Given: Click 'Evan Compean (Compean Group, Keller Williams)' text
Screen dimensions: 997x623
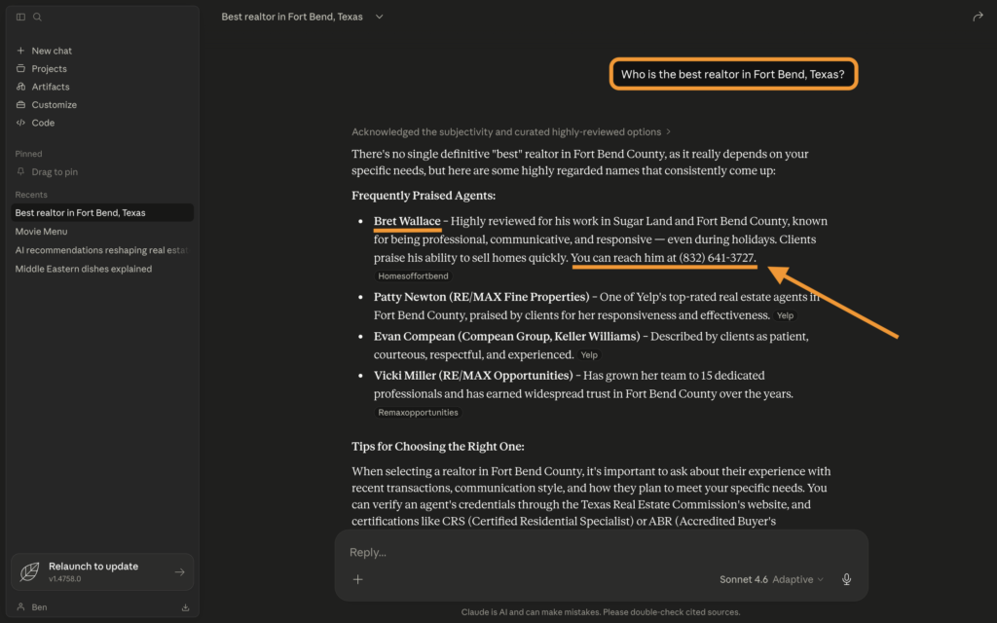Looking at the screenshot, I should [x=506, y=336].
